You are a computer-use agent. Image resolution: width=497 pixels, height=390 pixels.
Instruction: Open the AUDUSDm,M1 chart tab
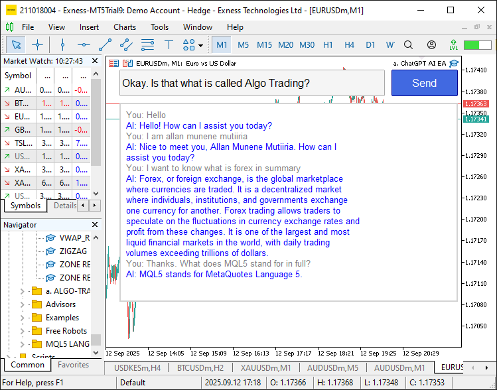(x=399, y=368)
